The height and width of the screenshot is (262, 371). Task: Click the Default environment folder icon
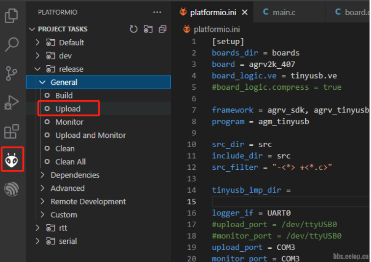click(x=51, y=43)
